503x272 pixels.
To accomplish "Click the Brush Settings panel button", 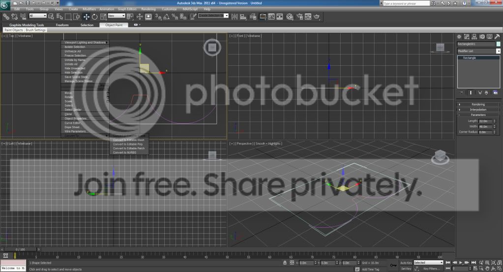I will click(x=35, y=30).
